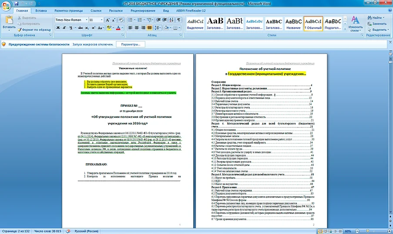Click the zoom slider handle

point(367,231)
